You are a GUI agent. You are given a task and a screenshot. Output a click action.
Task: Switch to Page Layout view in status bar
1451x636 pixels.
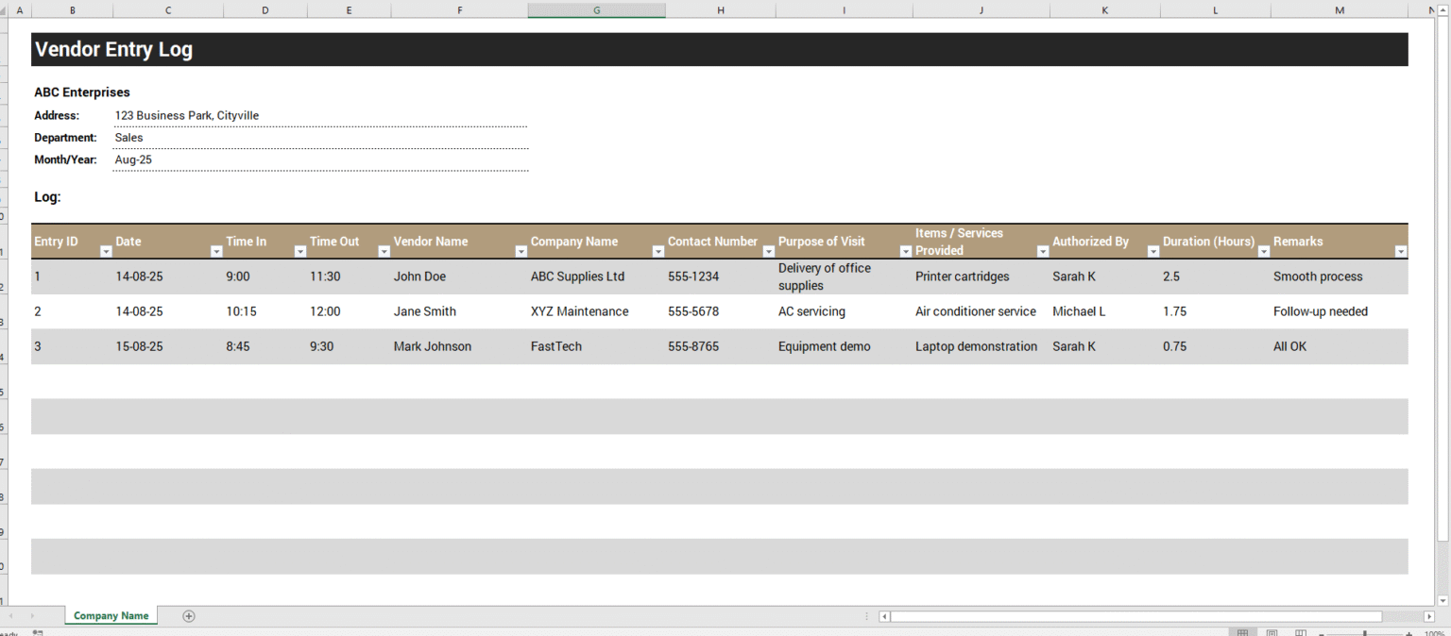pos(1272,632)
